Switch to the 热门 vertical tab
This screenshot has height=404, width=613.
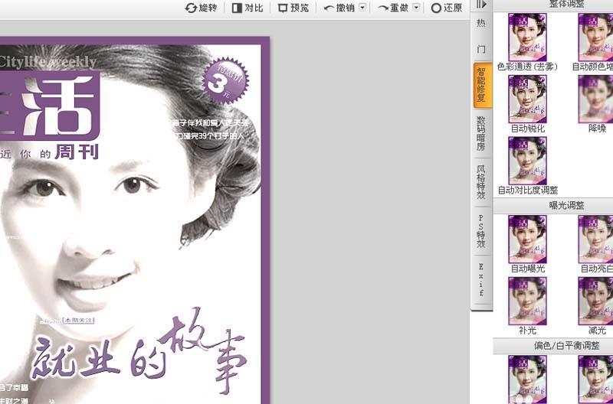tap(481, 36)
